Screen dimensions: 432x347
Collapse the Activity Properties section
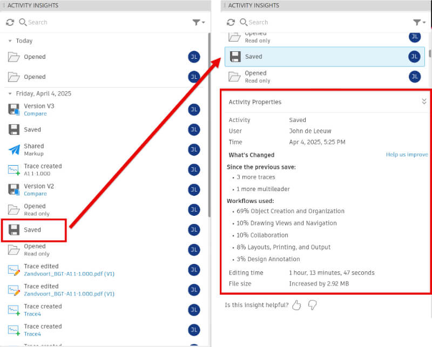click(424, 101)
